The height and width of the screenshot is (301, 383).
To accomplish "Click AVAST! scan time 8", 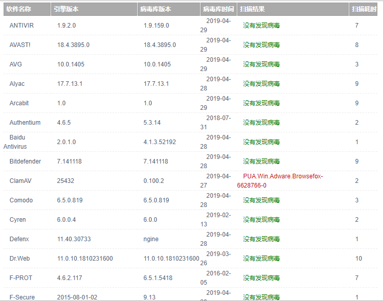I will click(x=357, y=45).
